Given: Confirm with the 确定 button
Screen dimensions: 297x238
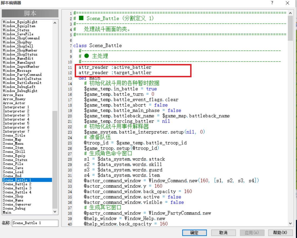Looking at the screenshot, I should (194, 233).
